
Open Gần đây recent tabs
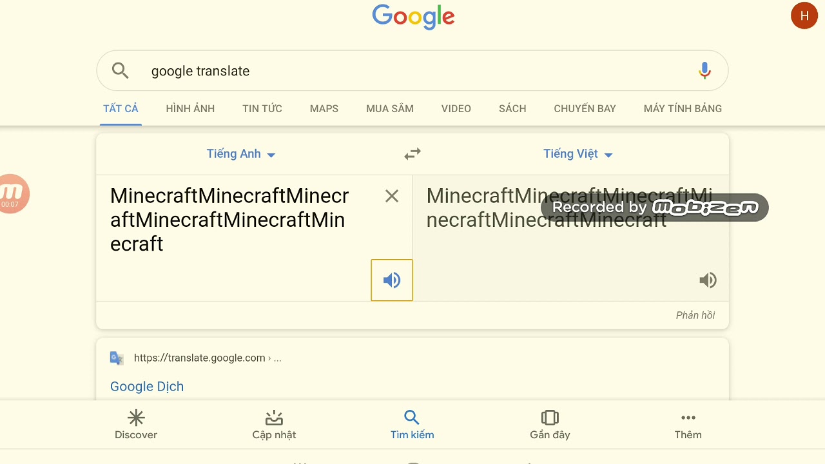point(550,425)
